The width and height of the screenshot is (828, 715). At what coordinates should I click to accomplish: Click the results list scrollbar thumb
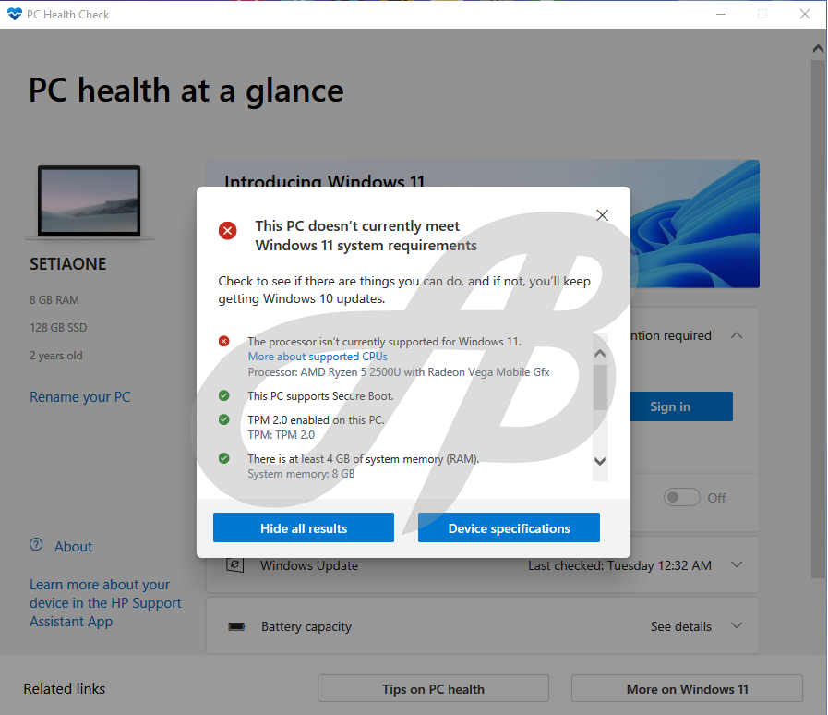[x=600, y=387]
